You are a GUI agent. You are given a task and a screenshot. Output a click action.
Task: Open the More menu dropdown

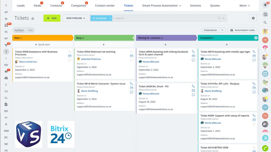pos(244,5)
